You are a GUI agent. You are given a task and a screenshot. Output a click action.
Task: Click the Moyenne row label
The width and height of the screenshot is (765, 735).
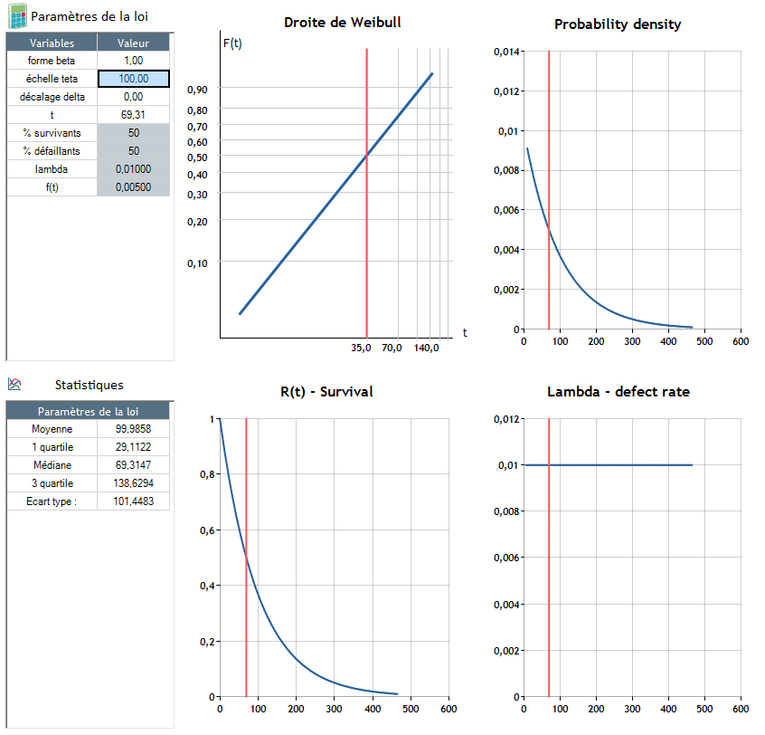click(x=52, y=429)
